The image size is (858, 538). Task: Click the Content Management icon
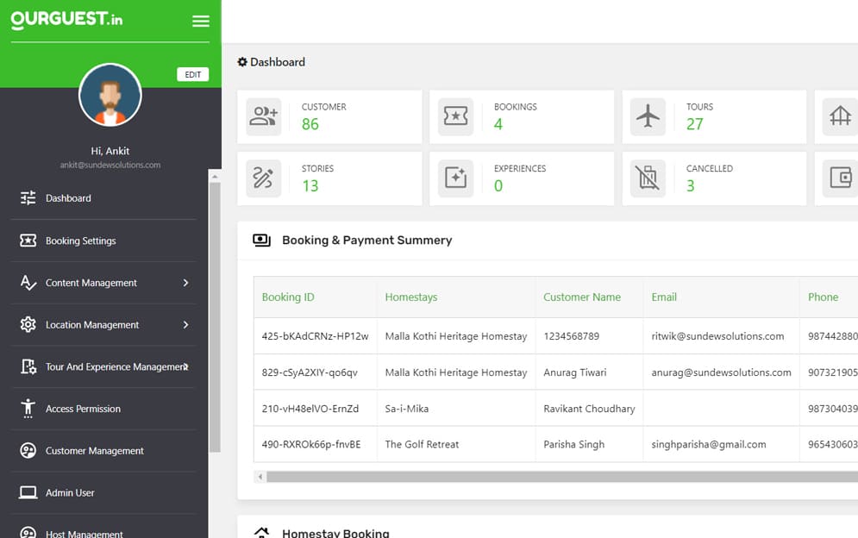[28, 283]
